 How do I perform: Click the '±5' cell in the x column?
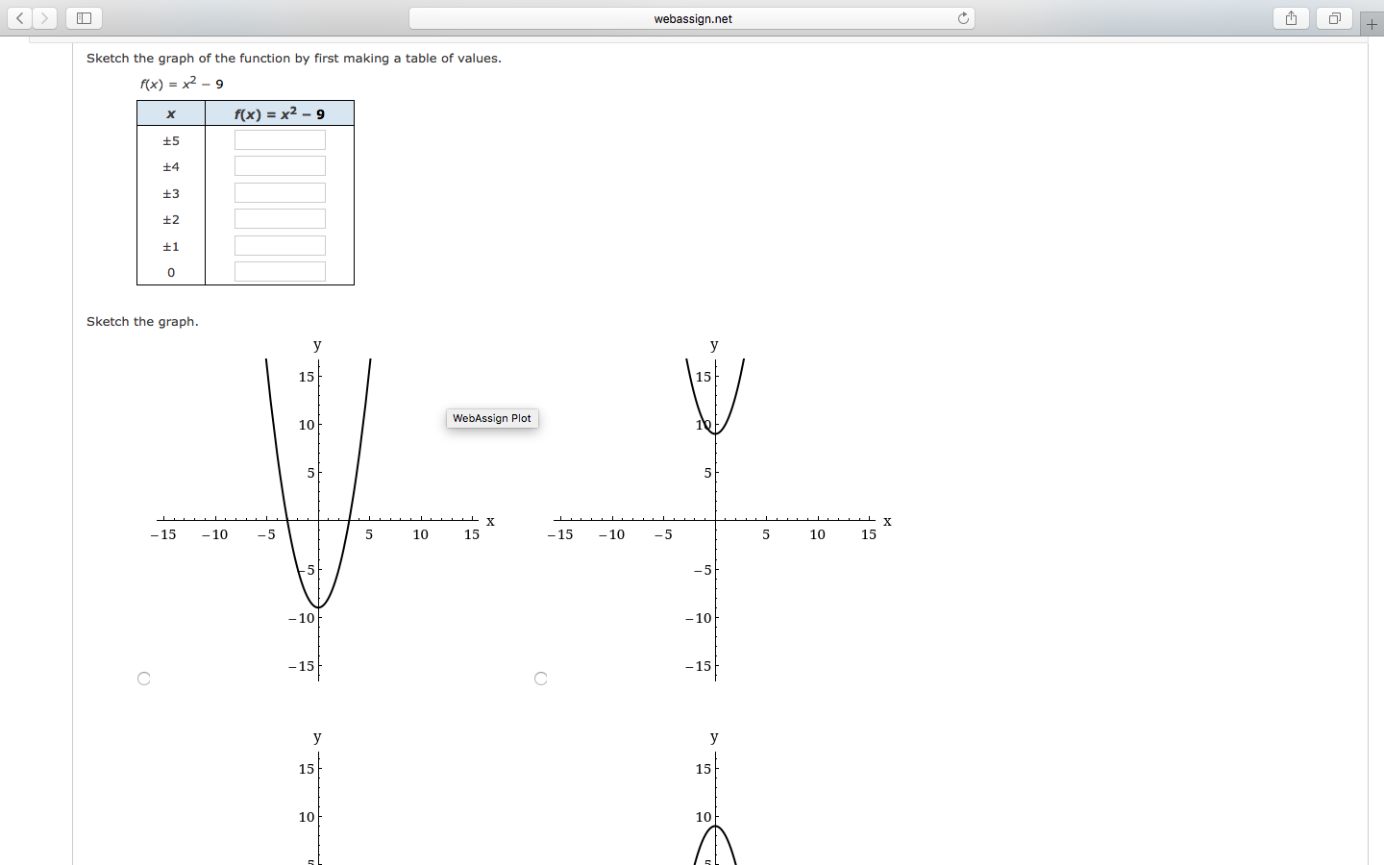pos(171,140)
